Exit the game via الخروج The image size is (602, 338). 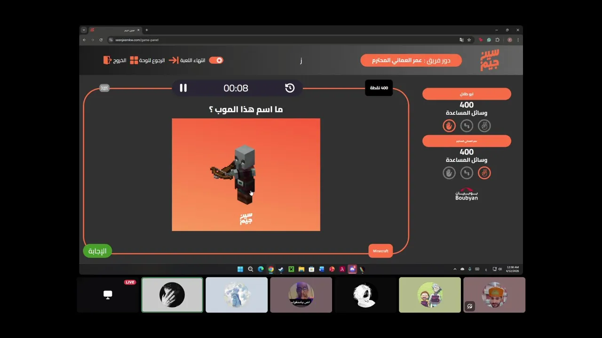pyautogui.click(x=115, y=61)
